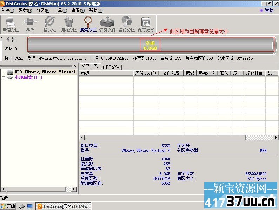Click the HD0 hard disk icon in tree
This screenshot has height=210, width=279.
coord(10,72)
